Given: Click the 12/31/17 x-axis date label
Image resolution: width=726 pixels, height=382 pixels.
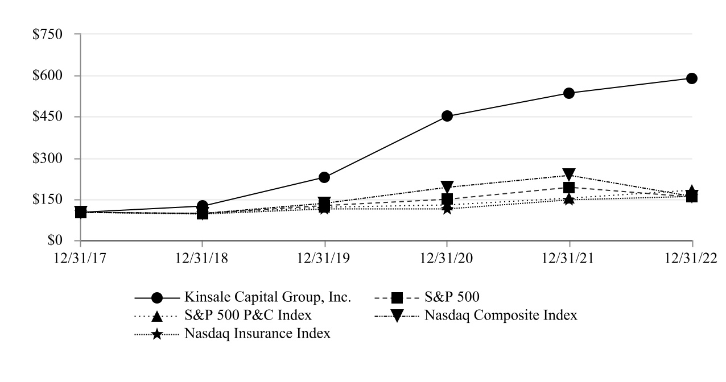Looking at the screenshot, I should [x=81, y=257].
